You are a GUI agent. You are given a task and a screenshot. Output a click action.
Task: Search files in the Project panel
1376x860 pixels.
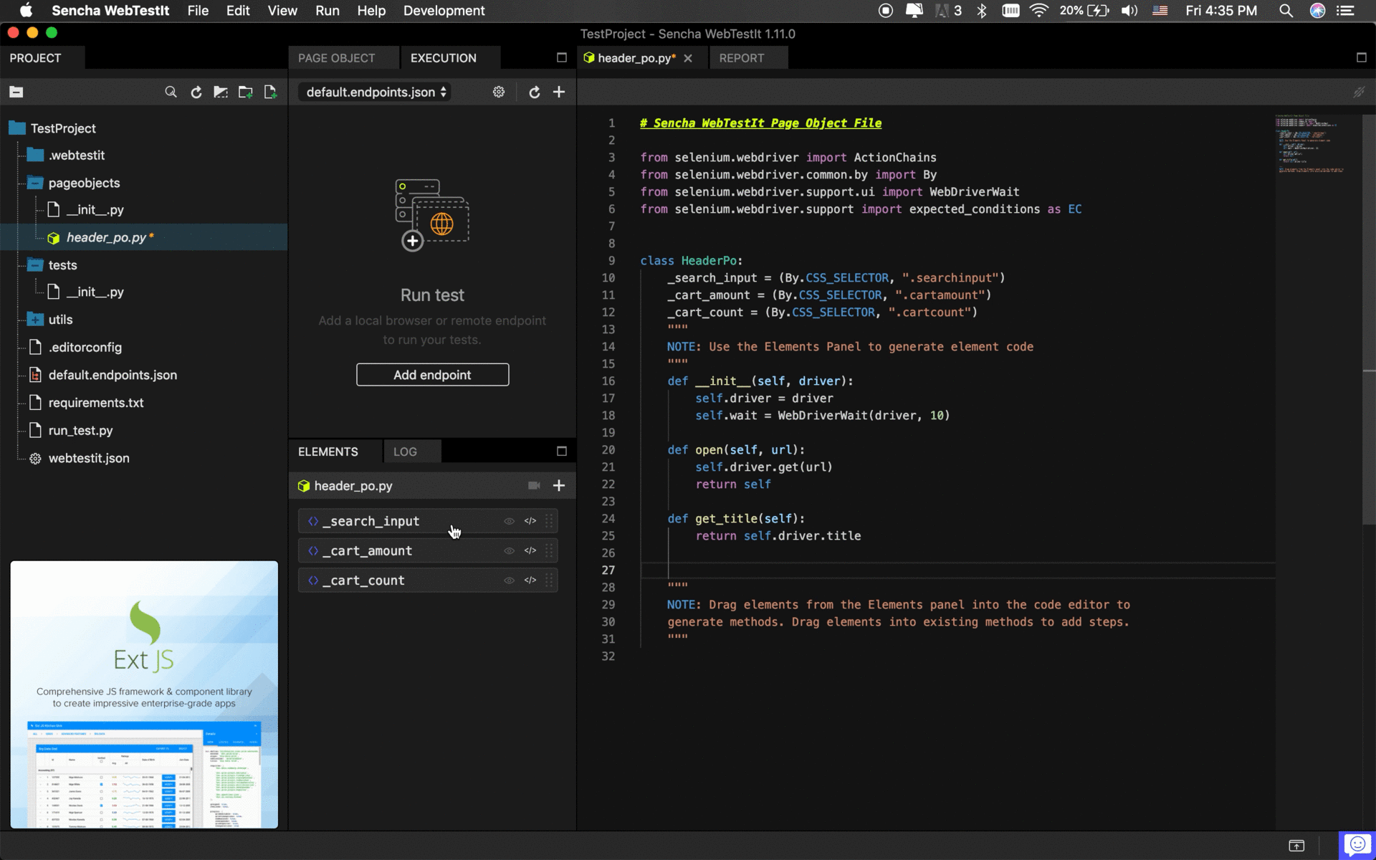(x=171, y=92)
